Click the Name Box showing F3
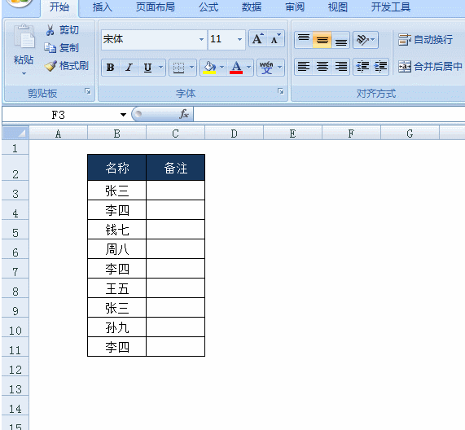465x430 pixels. tap(59, 115)
